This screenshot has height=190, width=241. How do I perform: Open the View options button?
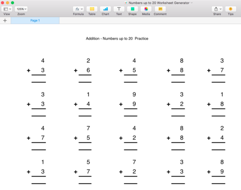pyautogui.click(x=7, y=9)
